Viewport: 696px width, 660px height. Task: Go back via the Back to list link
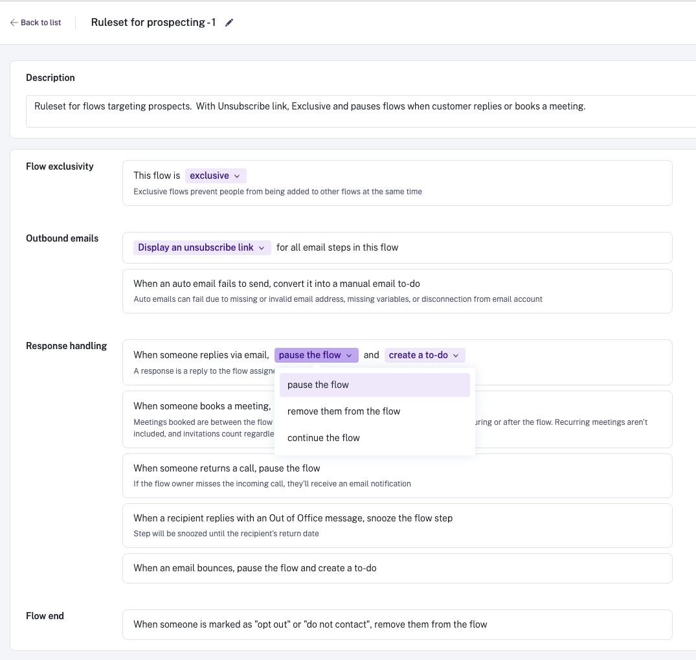tap(36, 23)
